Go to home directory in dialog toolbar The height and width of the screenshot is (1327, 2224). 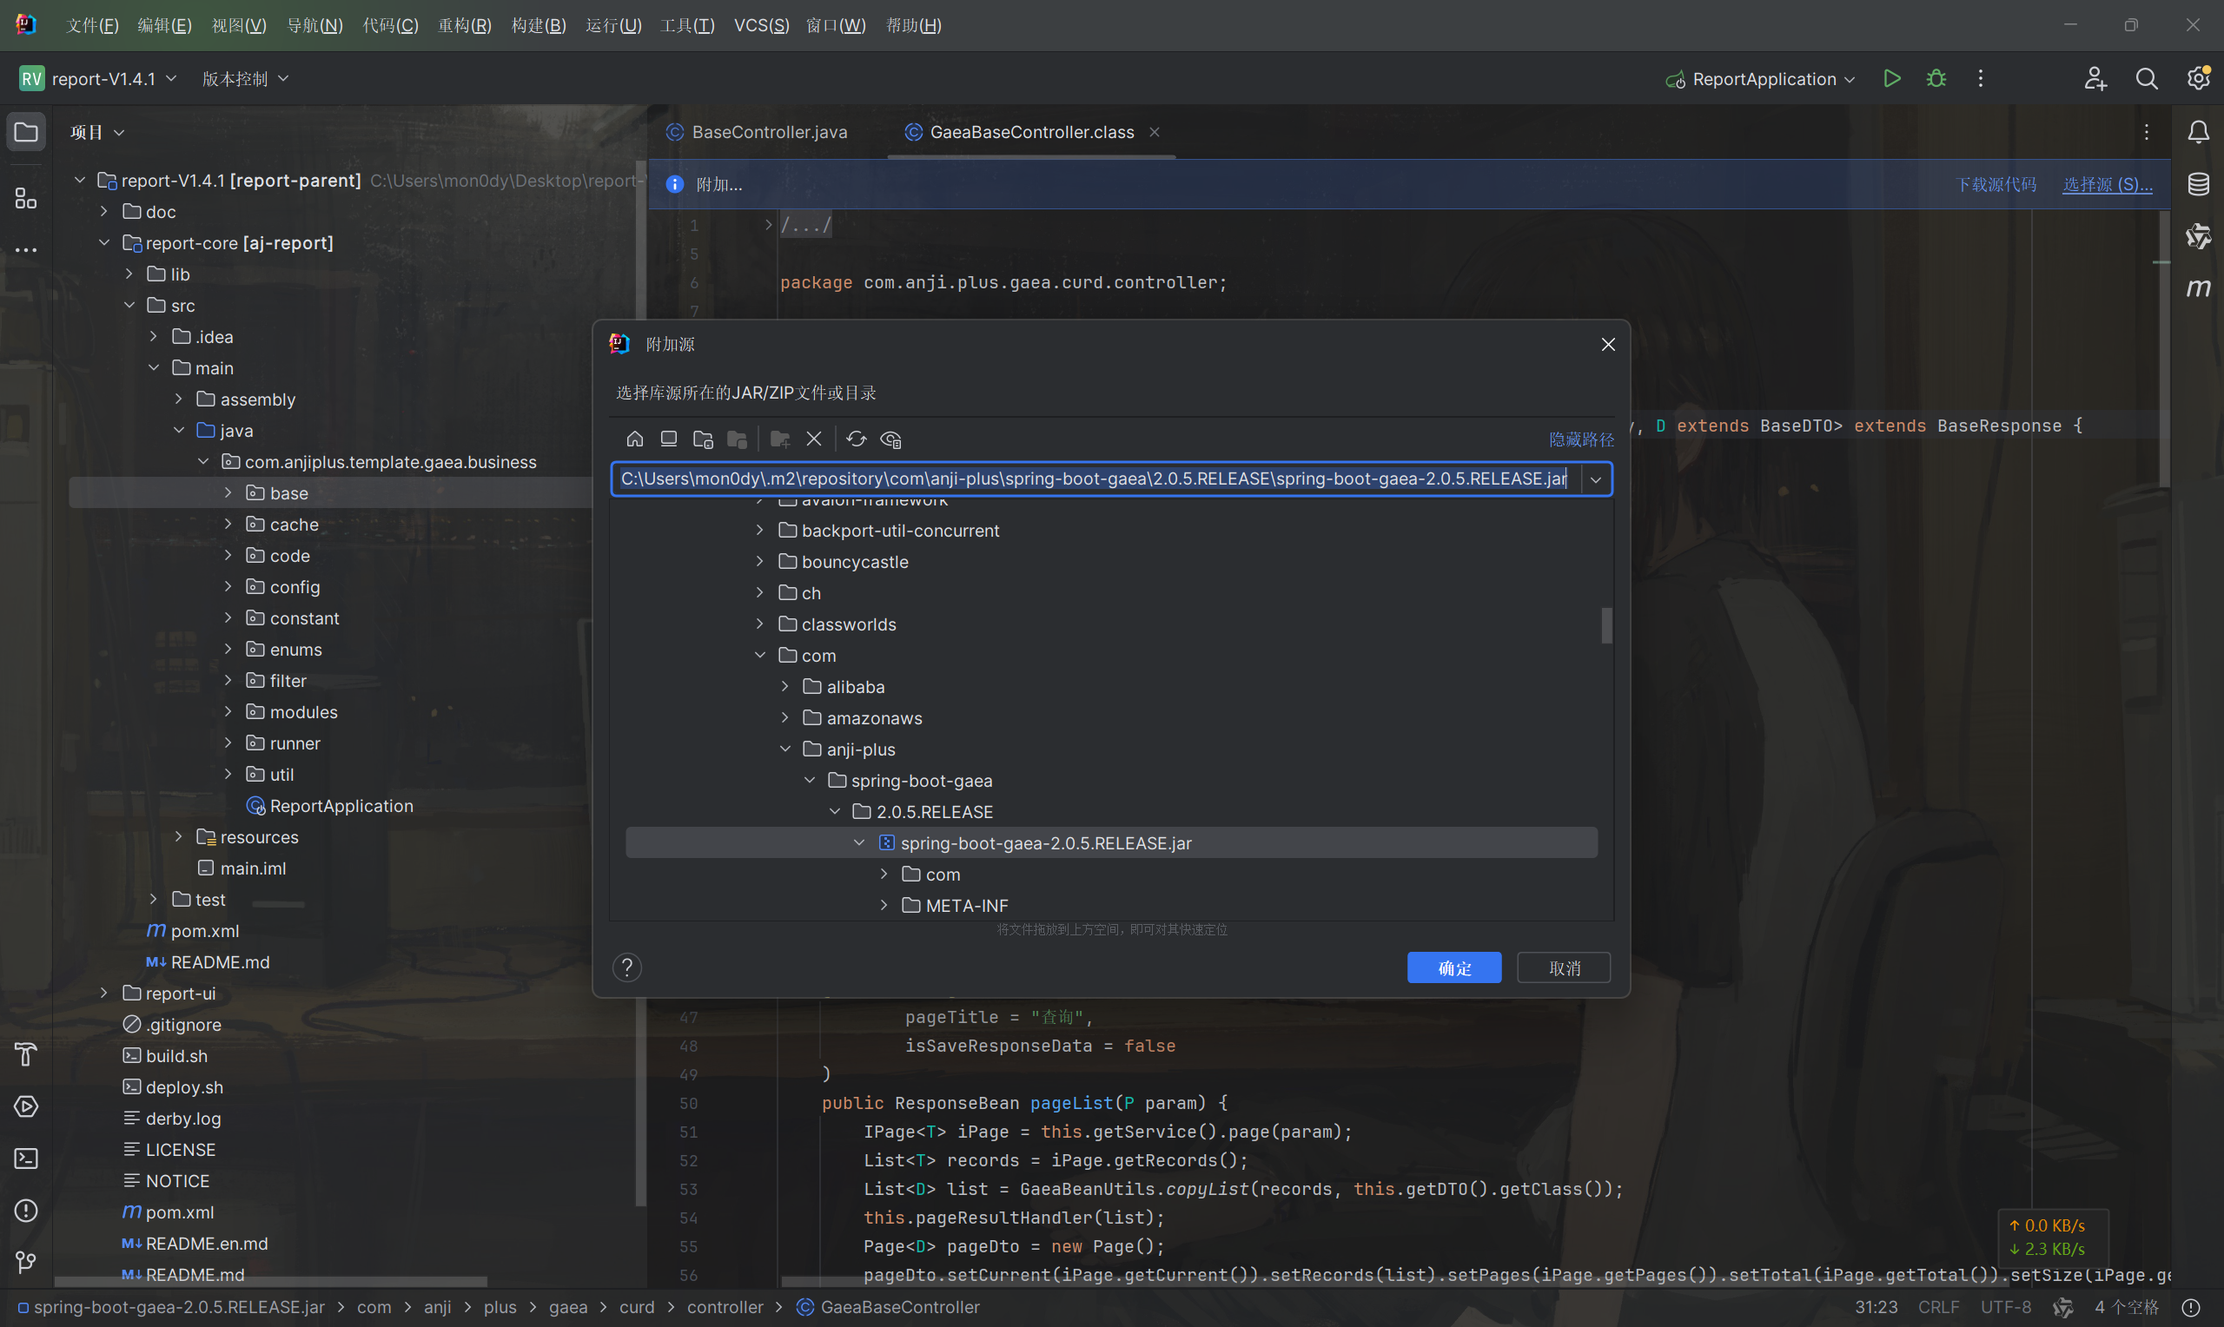[x=634, y=439]
